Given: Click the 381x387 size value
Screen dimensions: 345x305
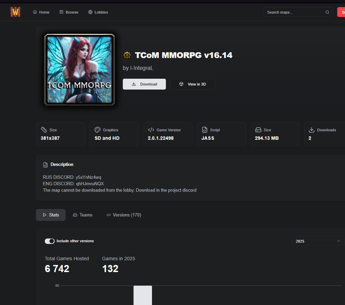Looking at the screenshot, I should click(50, 138).
